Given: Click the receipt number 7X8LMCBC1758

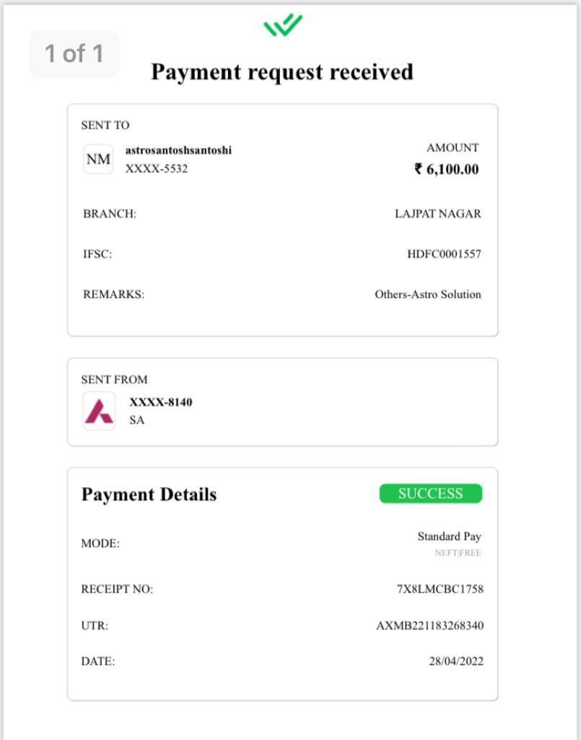Looking at the screenshot, I should click(x=440, y=589).
